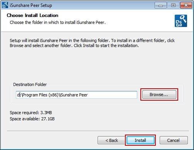This screenshot has height=150, width=194.
Task: Click the blue iSunshare Peer logo in header
Action: point(181,21)
